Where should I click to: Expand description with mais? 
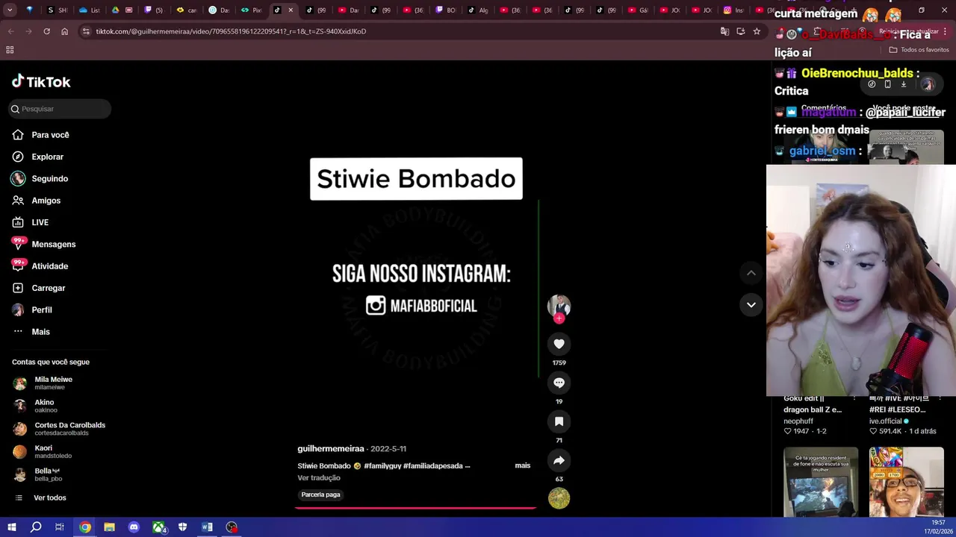point(522,465)
